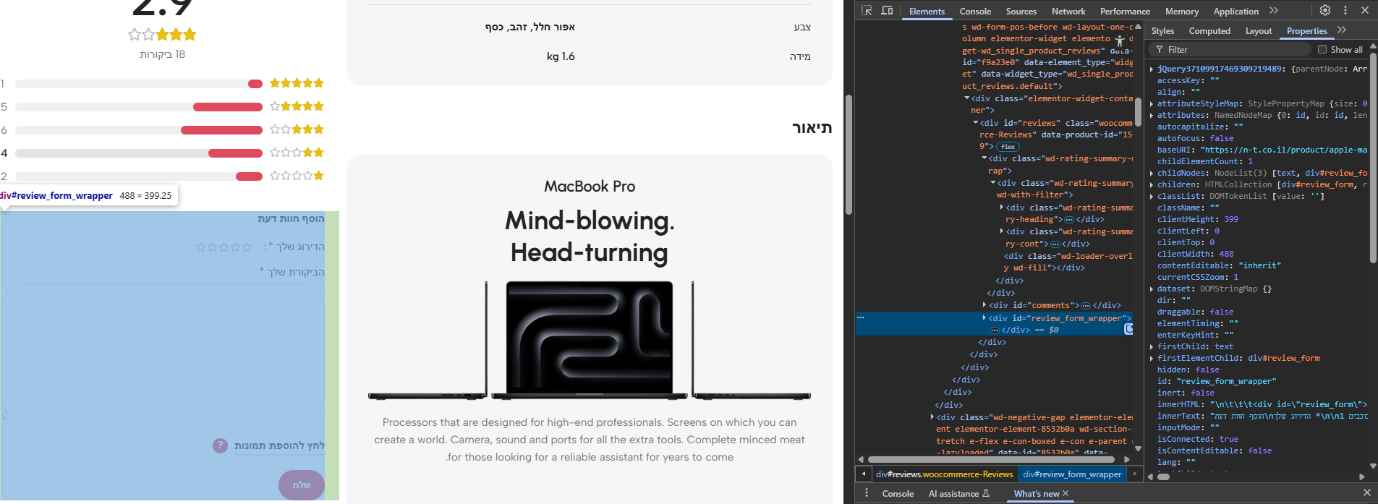The image size is (1378, 504).
Task: Close the bottom drawer
Action: [1366, 492]
